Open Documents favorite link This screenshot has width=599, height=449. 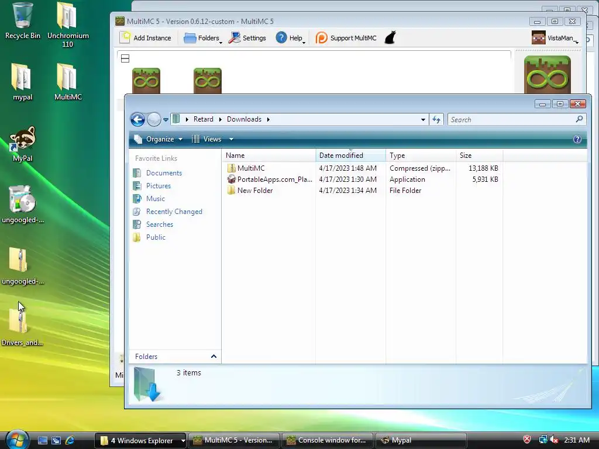[x=158, y=173]
